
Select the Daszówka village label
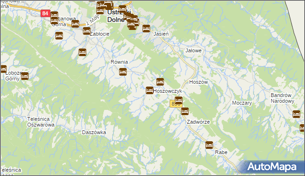(94, 132)
